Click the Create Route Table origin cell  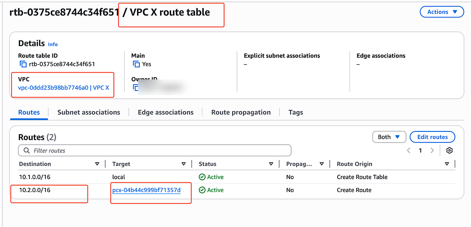362,177
